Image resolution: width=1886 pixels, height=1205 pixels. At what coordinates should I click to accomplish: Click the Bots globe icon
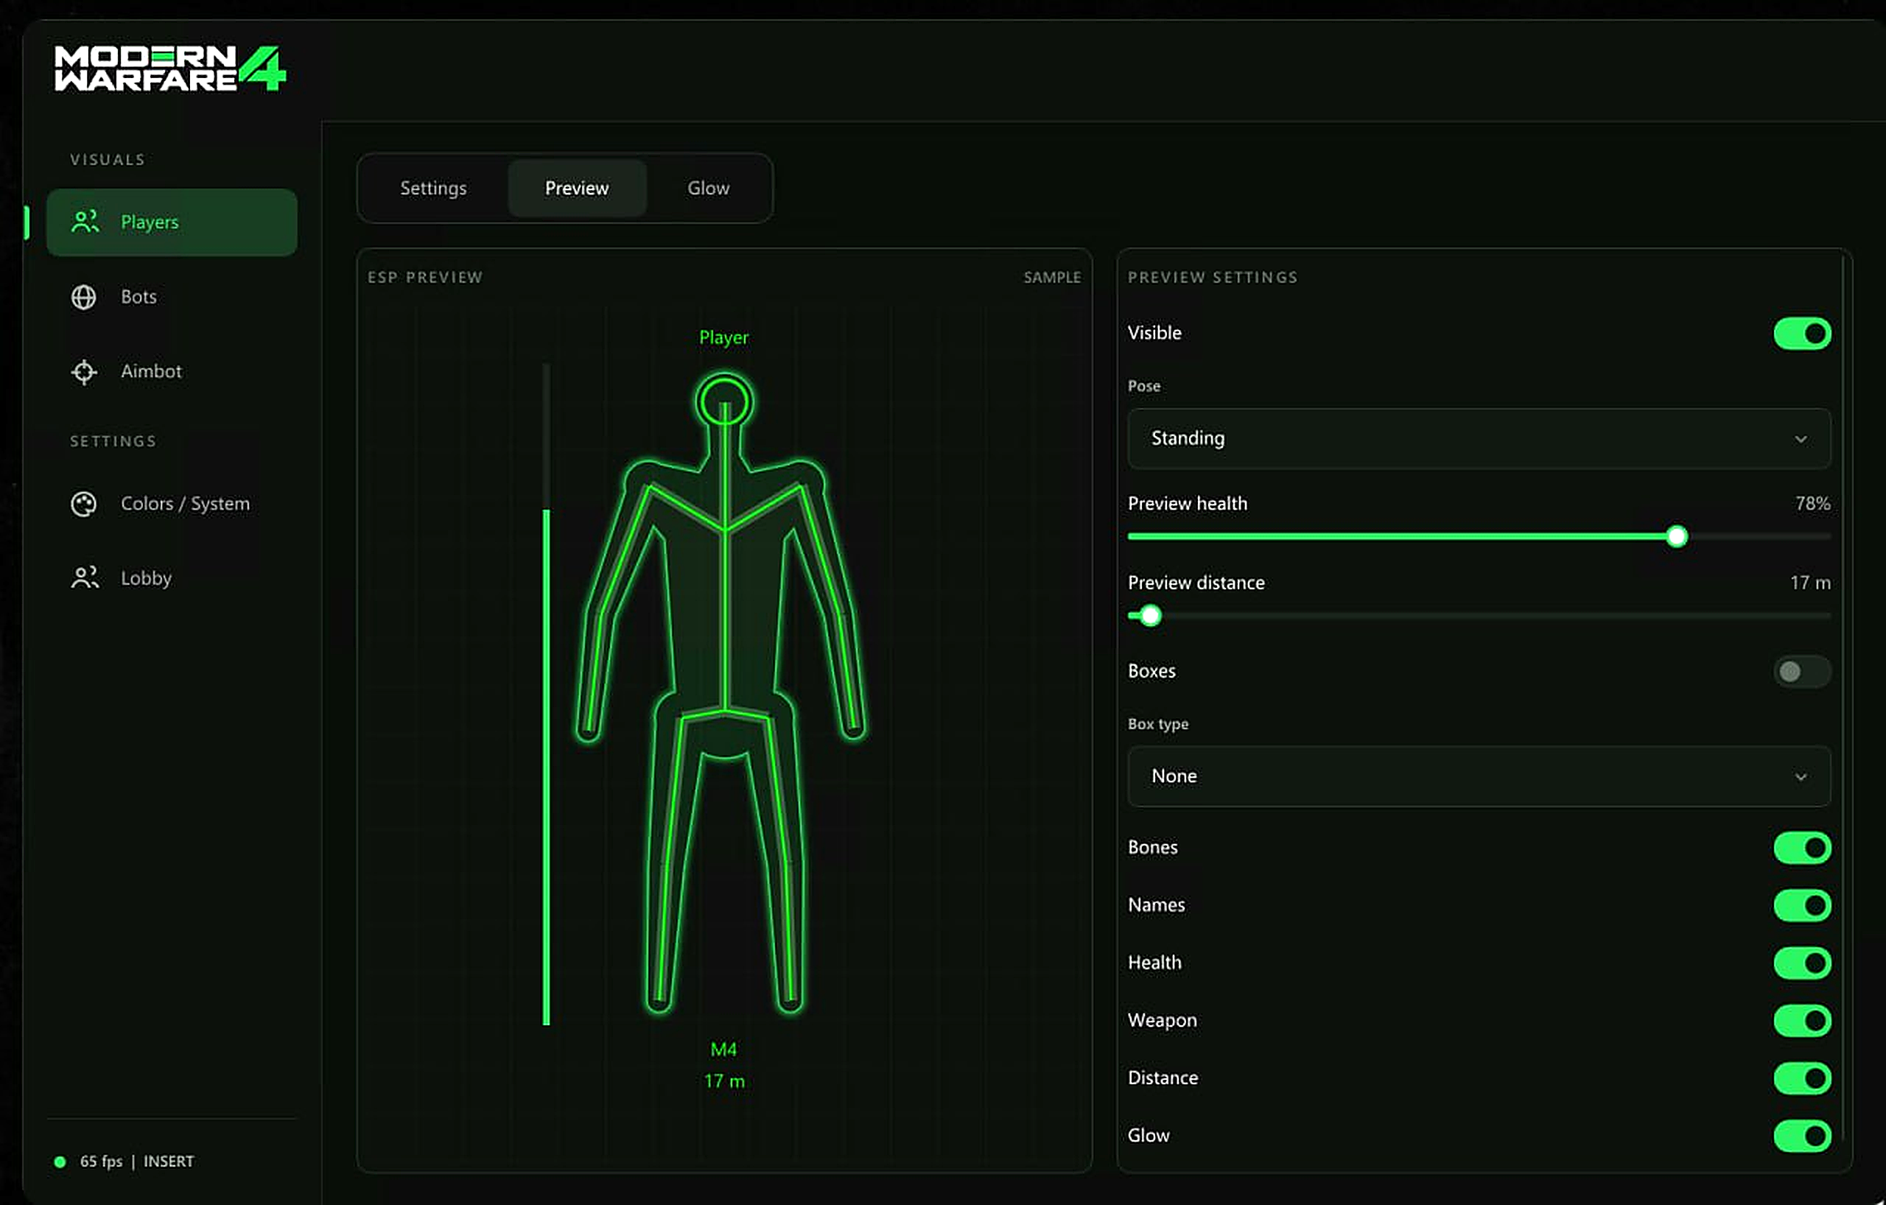tap(84, 297)
